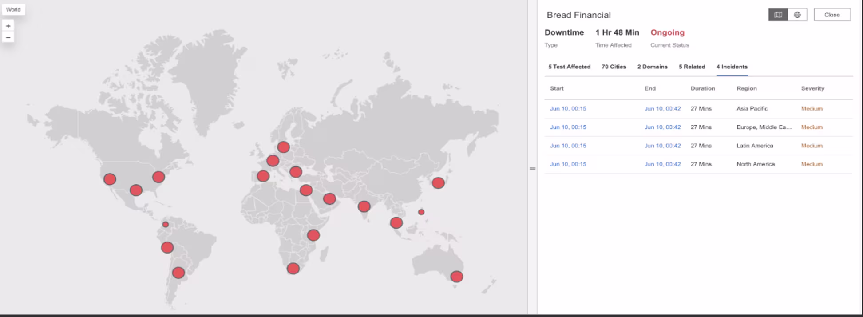Select the US east coast outage marker
863x317 pixels.
point(158,177)
